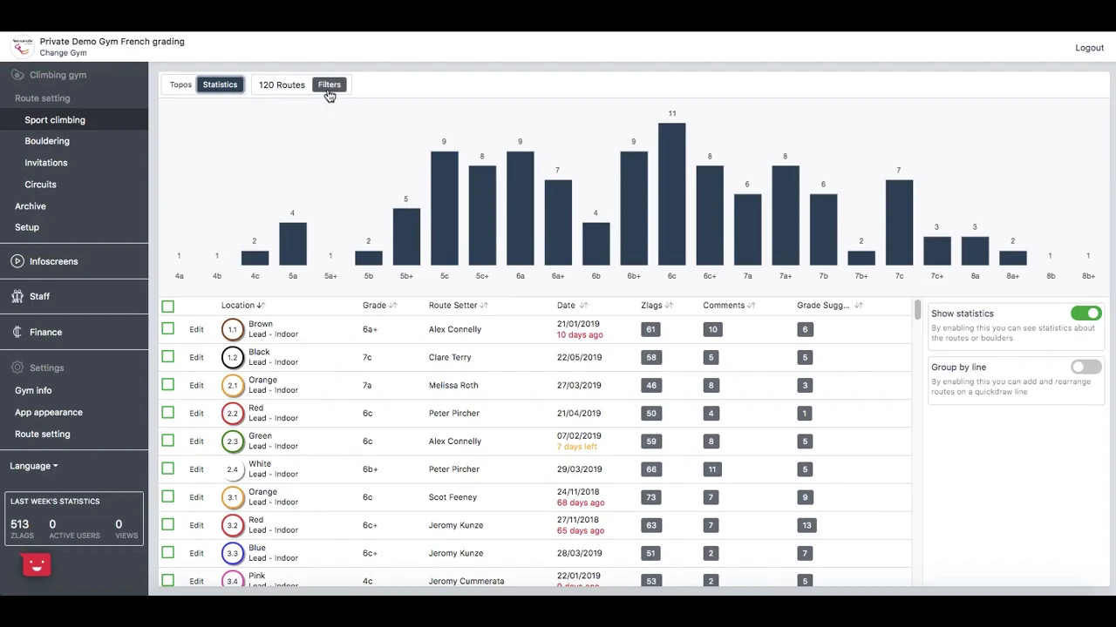Click the Staff icon
This screenshot has width=1116, height=627.
(x=17, y=296)
